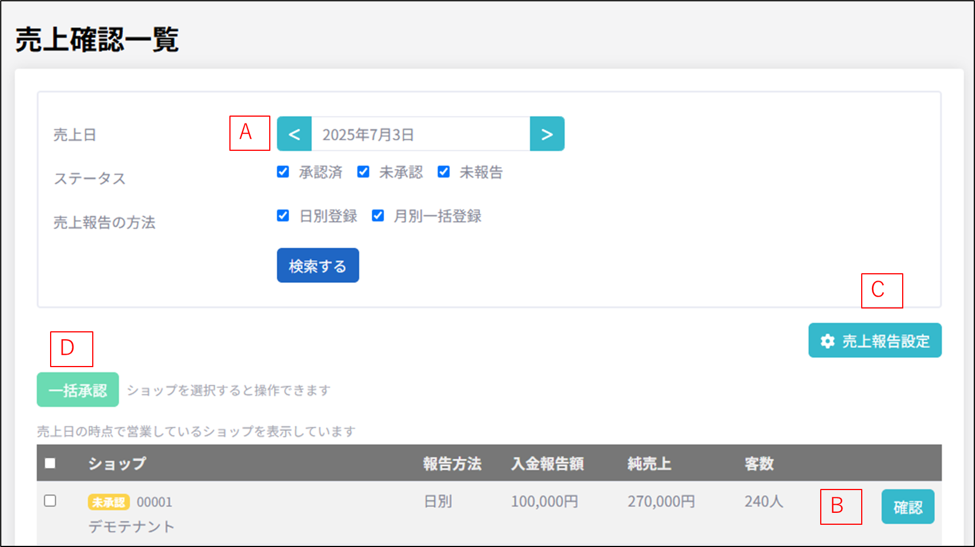Advance to next sales date with > arrow
Screen dimensions: 975x547
[546, 134]
